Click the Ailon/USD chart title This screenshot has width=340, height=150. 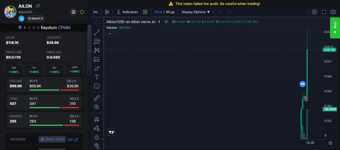click(x=133, y=22)
